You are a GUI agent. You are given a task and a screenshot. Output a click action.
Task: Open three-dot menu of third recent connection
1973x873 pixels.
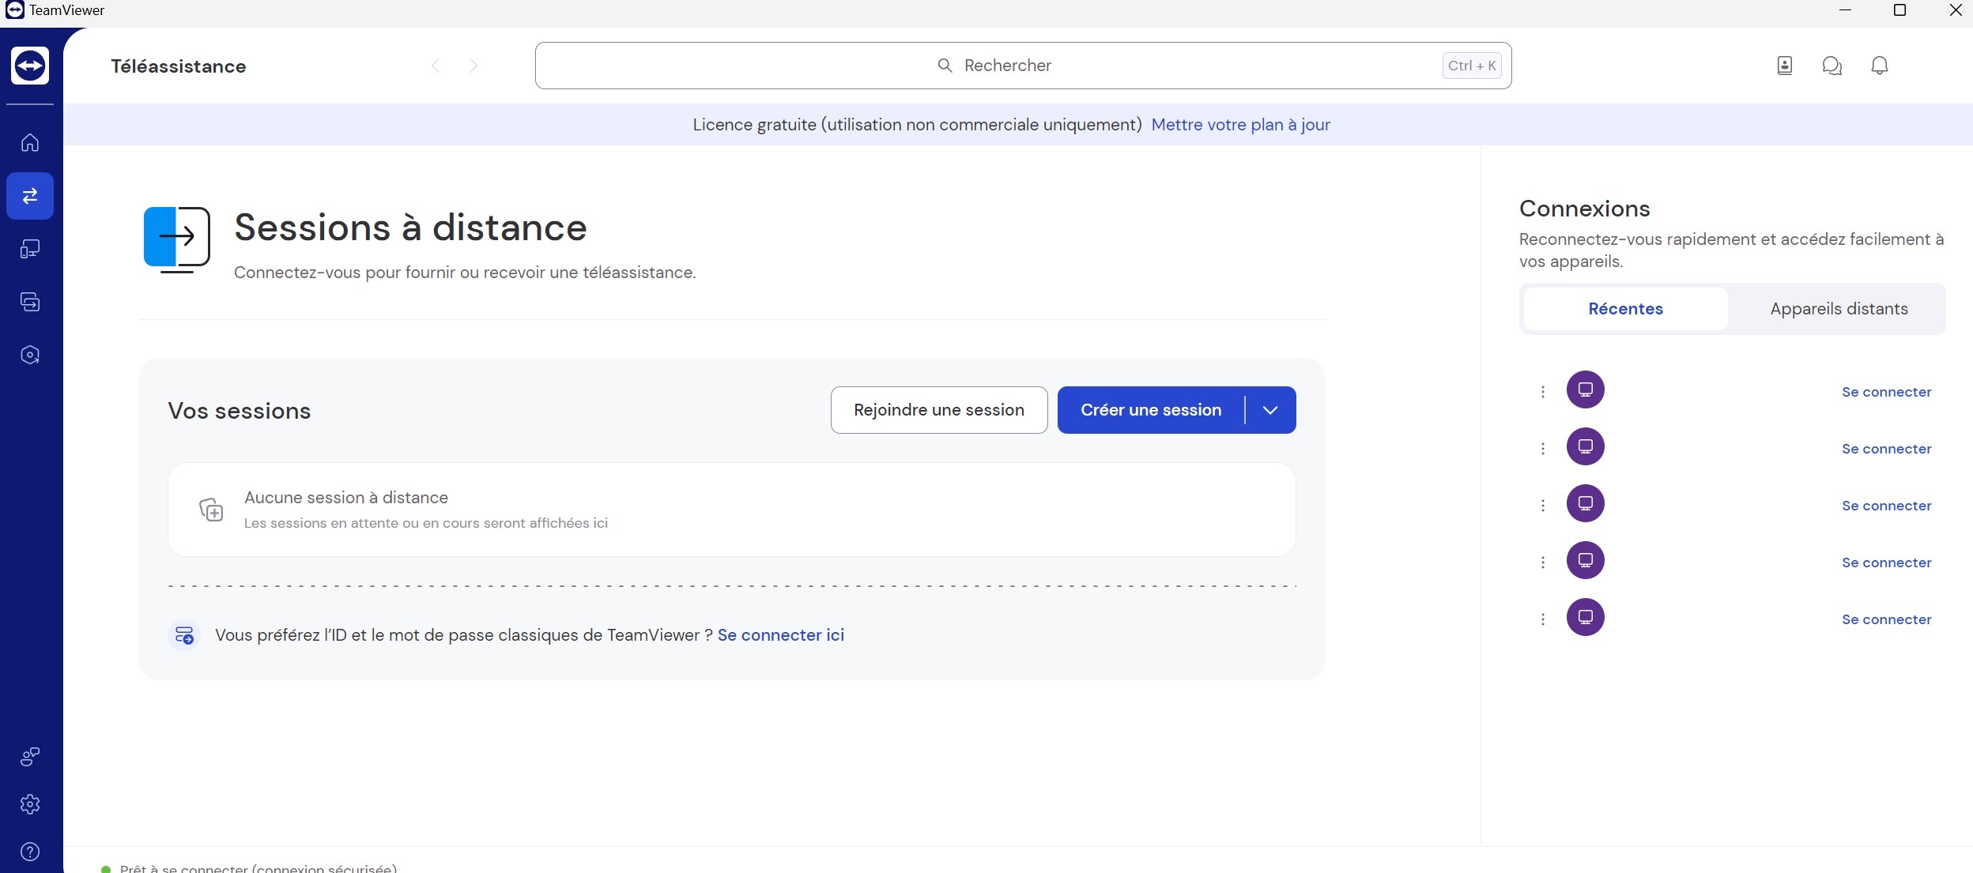pyautogui.click(x=1543, y=506)
